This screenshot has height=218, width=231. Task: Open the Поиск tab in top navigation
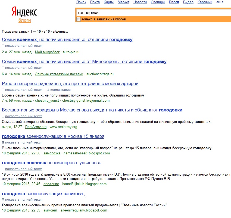tap(81, 2)
